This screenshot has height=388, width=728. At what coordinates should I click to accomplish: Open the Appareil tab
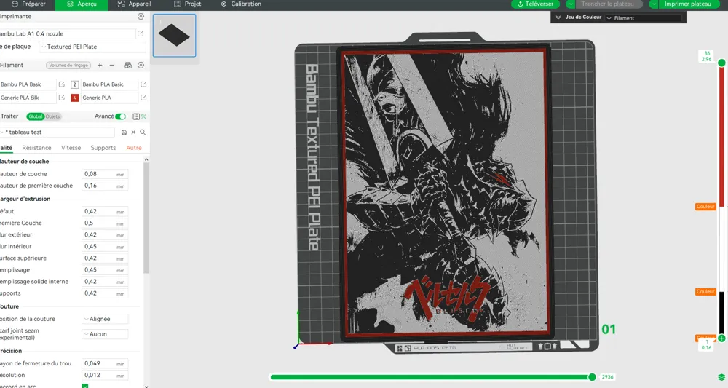[134, 4]
